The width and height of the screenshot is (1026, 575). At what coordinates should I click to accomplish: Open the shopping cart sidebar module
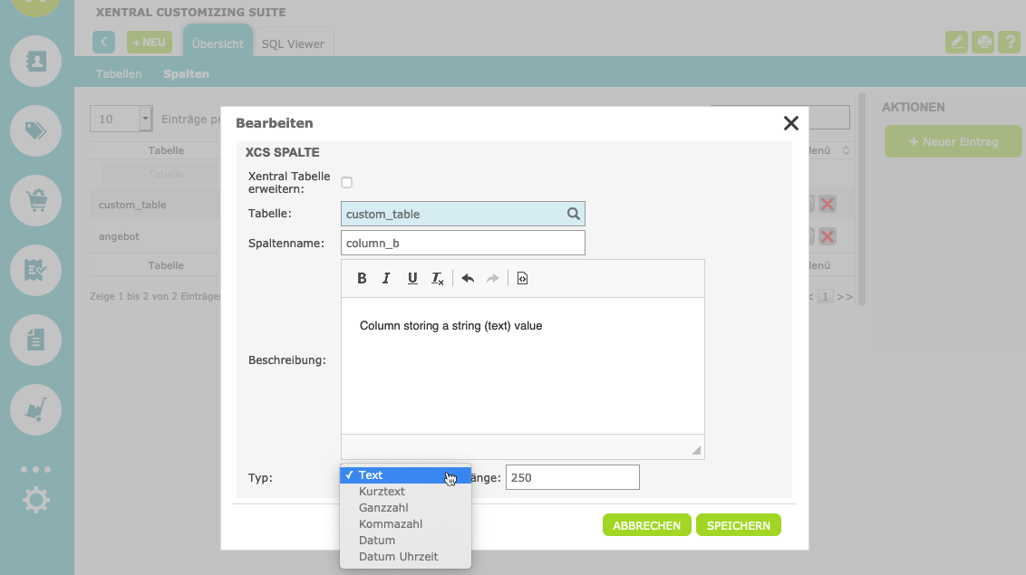(36, 200)
